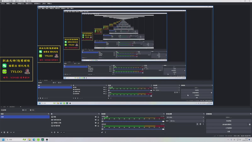
Task: Open Microsoft Edge from the taskbar
Action: pyautogui.click(x=34, y=139)
